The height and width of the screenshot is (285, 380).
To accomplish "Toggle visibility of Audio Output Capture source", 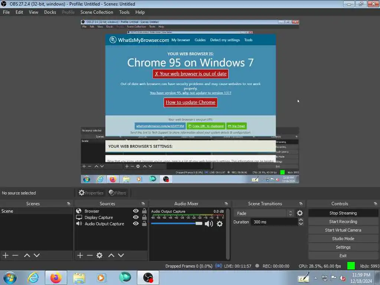I will coord(136,223).
